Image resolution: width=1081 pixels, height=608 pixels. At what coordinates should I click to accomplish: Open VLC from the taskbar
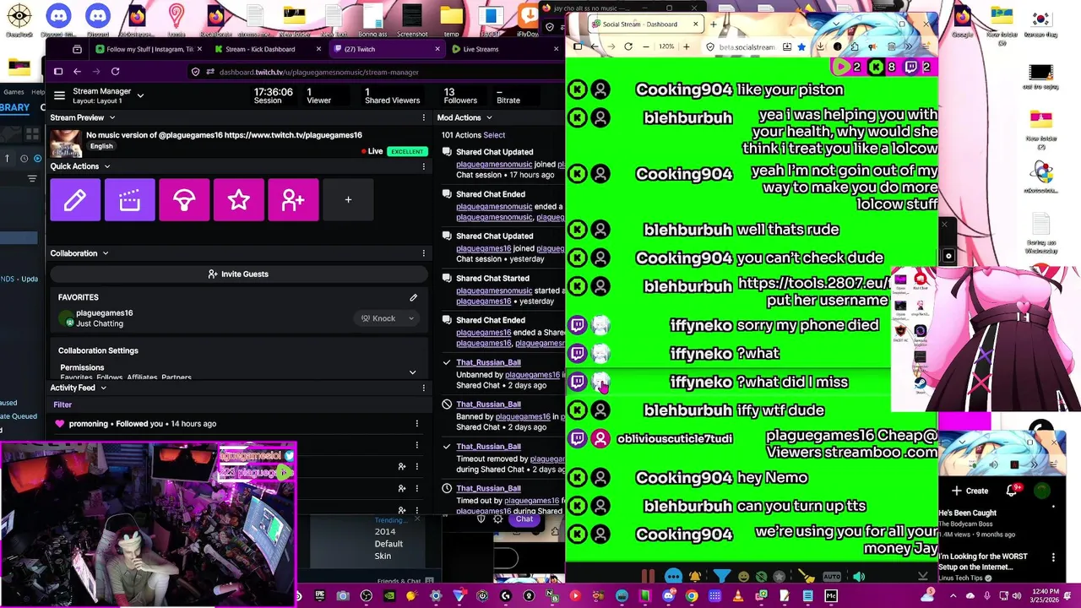tap(737, 596)
